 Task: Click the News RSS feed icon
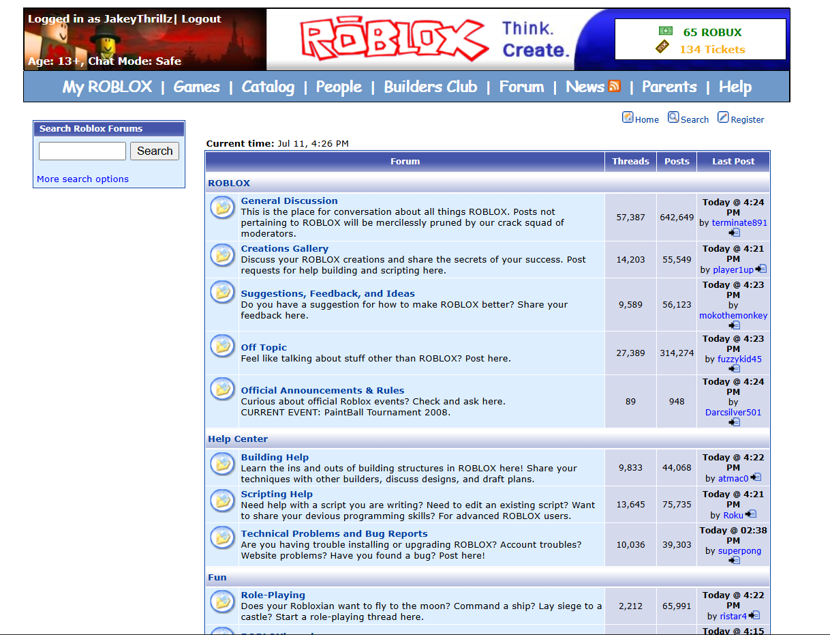click(x=614, y=87)
